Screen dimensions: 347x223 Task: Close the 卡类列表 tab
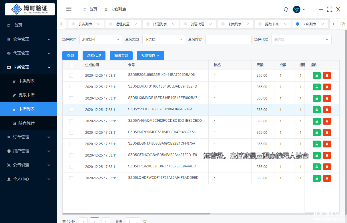tap(248, 24)
